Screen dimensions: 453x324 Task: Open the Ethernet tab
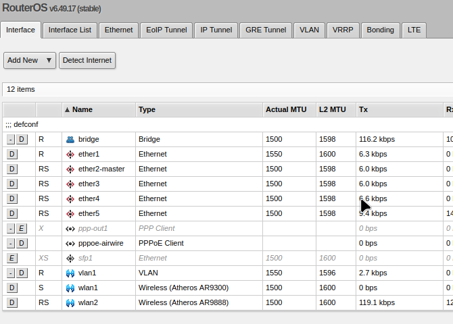118,30
